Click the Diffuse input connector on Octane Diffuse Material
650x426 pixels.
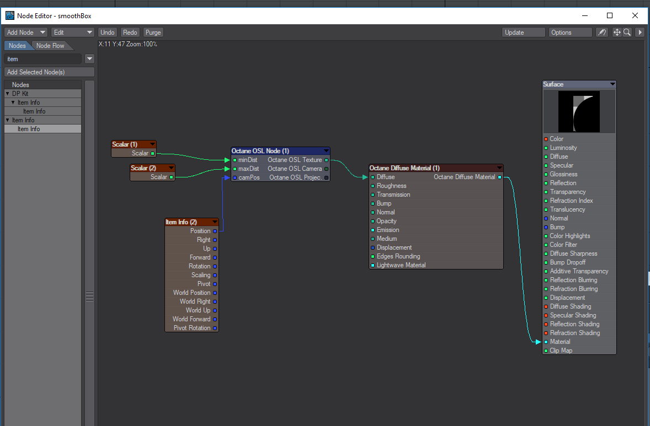point(372,177)
